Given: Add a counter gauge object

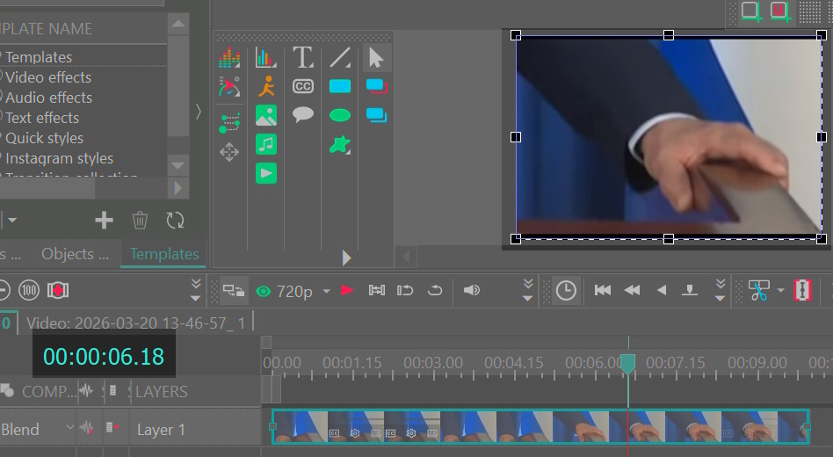Looking at the screenshot, I should click(229, 87).
